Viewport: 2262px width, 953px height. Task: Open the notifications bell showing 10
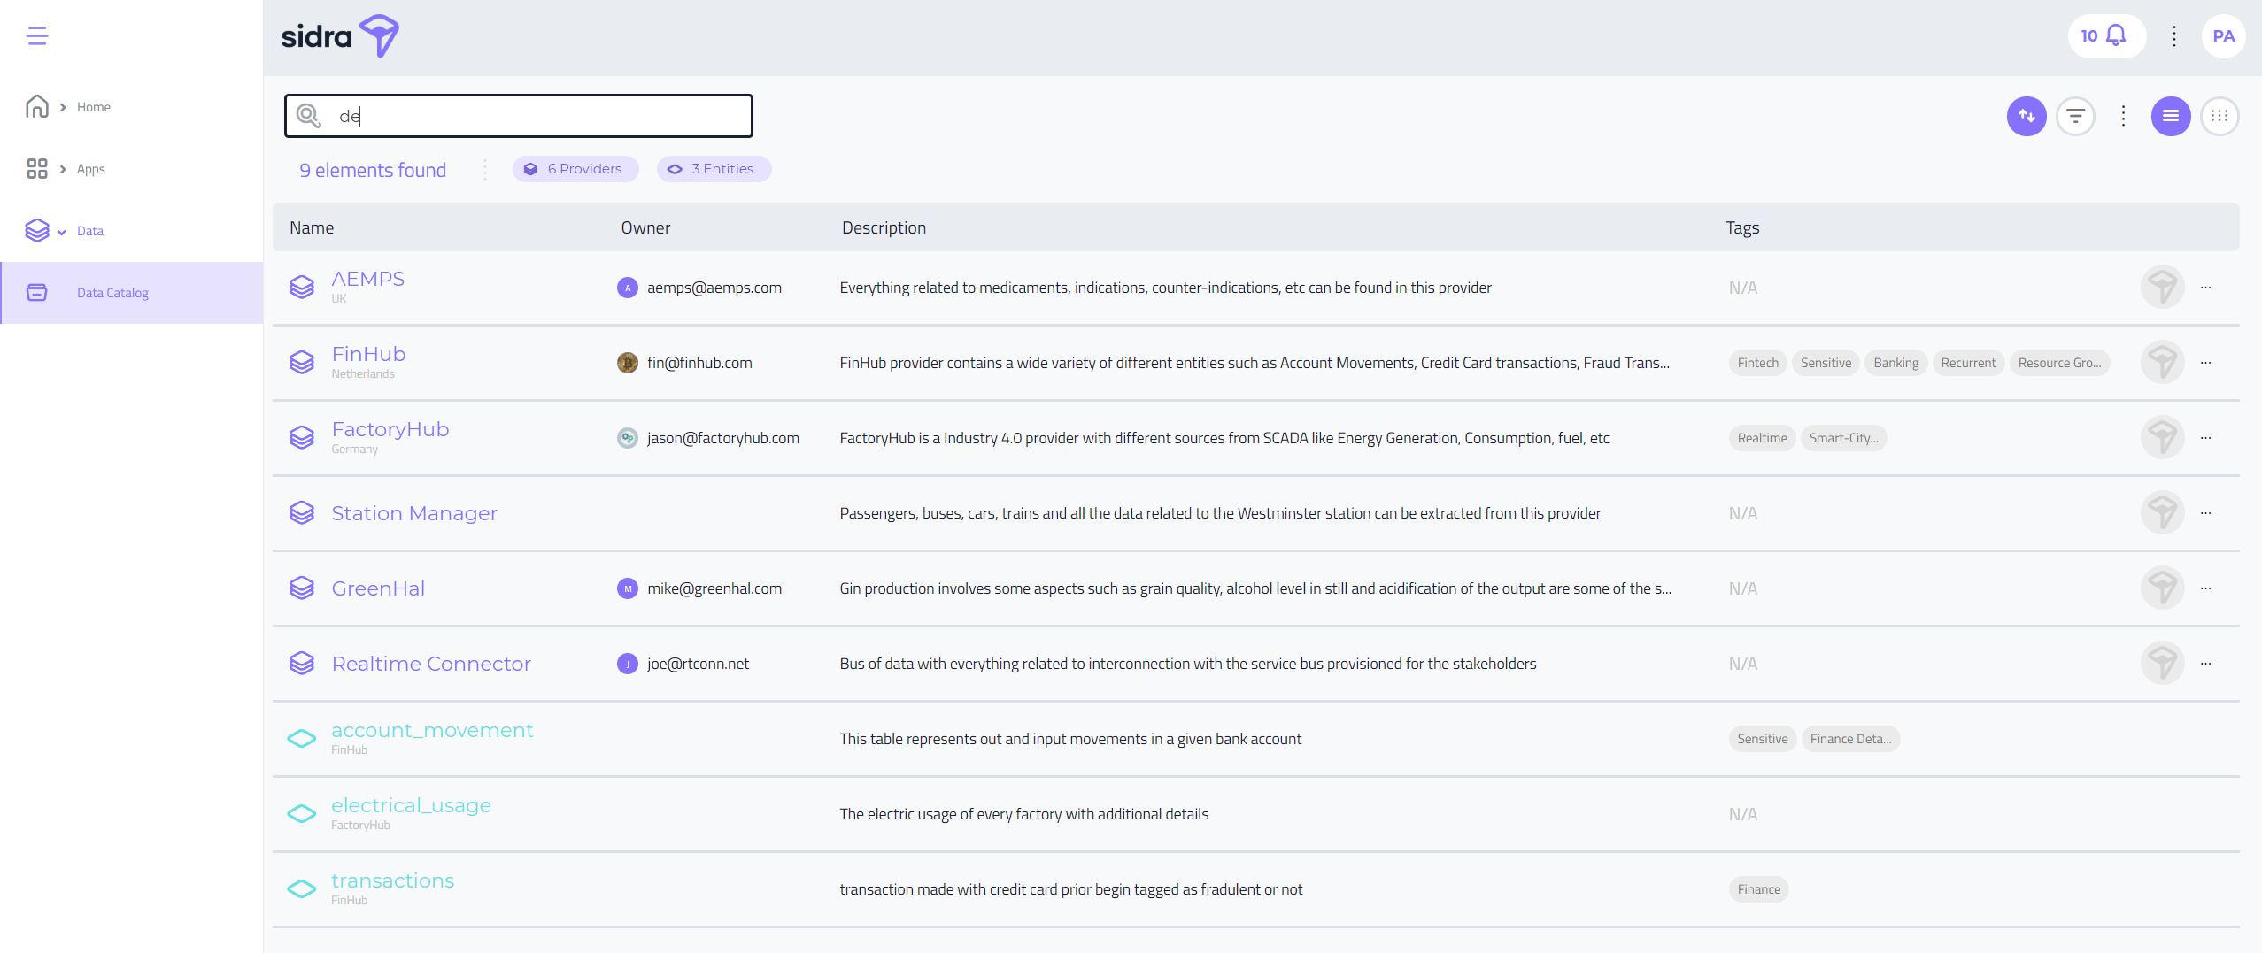click(x=2105, y=36)
